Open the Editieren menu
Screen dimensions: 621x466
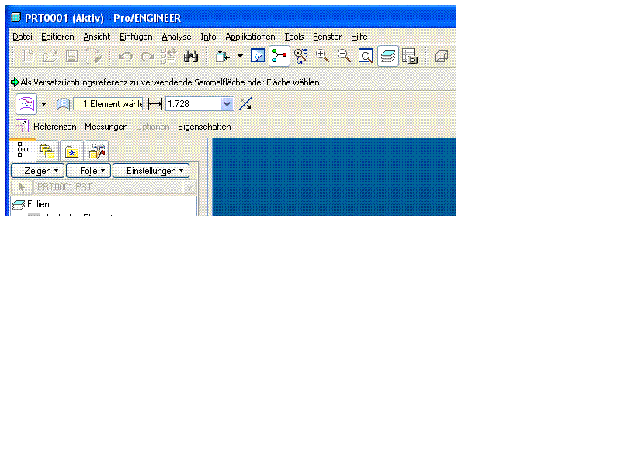click(x=57, y=37)
